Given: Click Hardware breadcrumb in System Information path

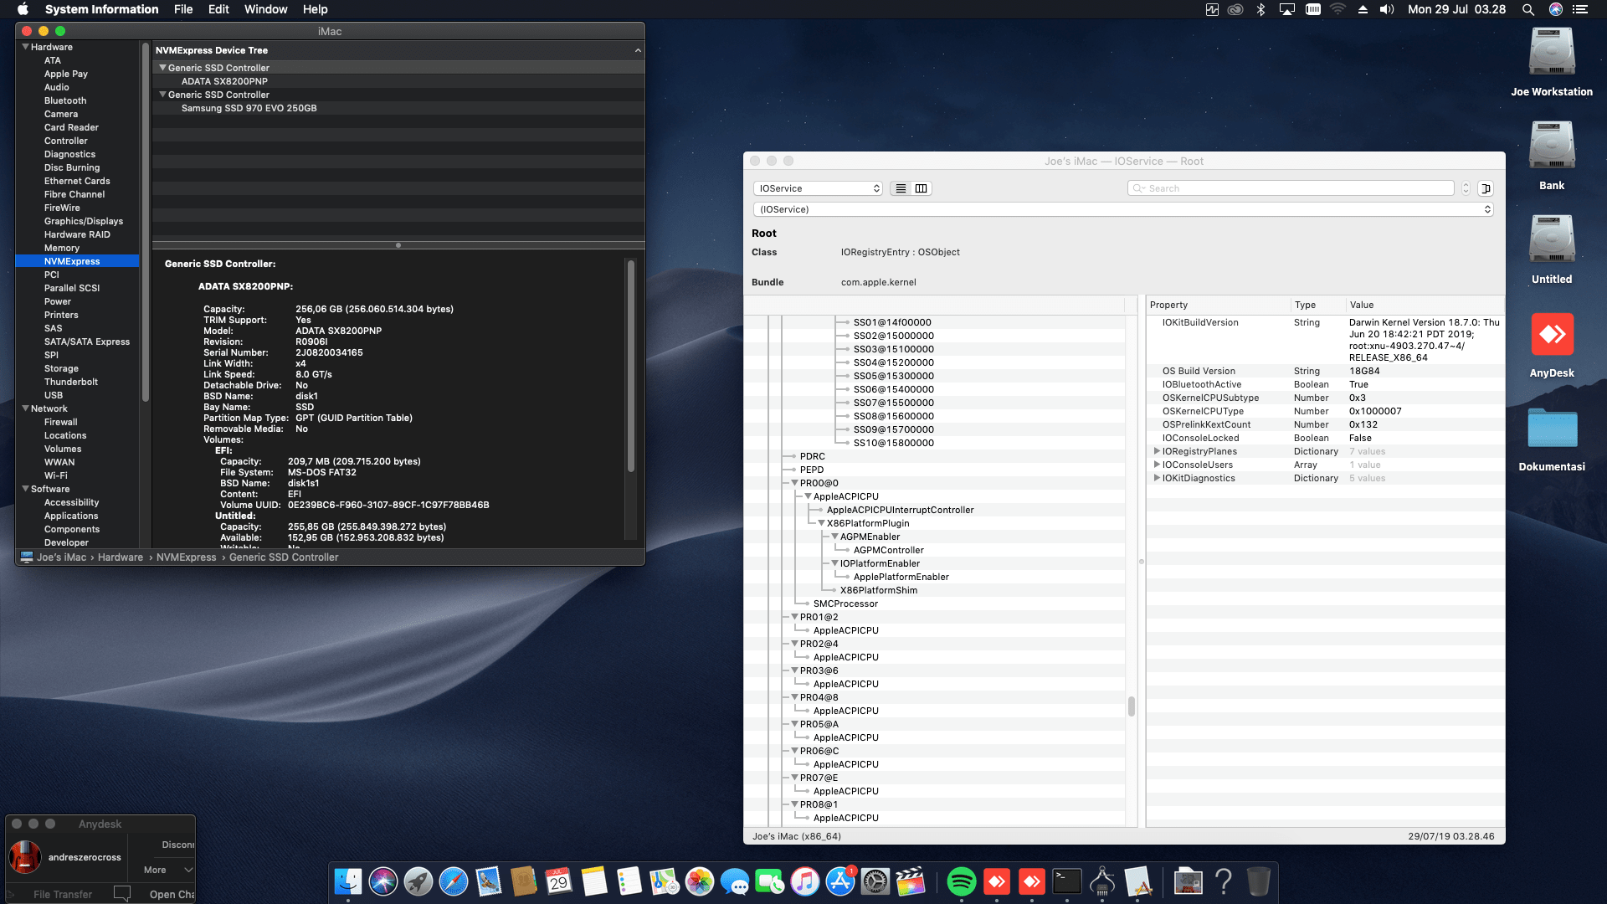Looking at the screenshot, I should tap(120, 557).
